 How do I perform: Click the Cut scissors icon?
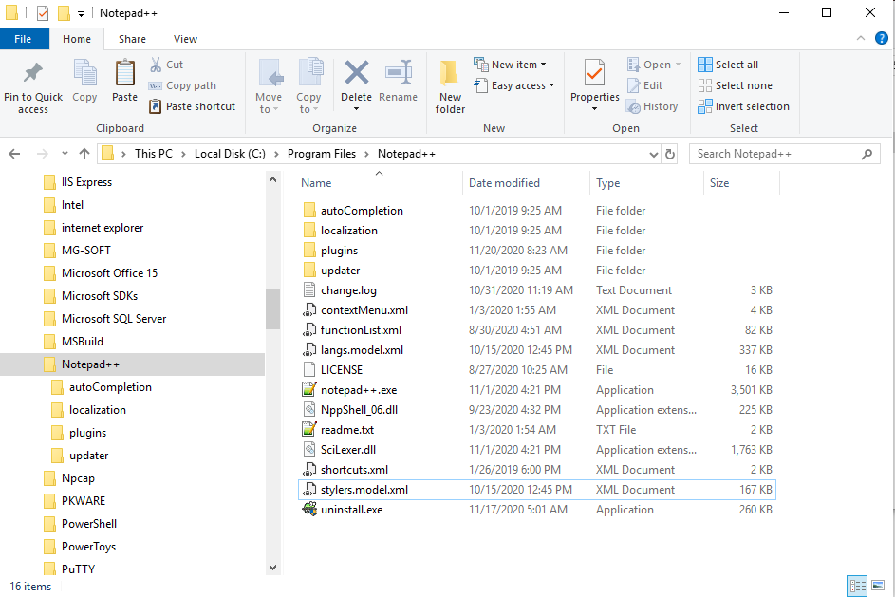156,65
